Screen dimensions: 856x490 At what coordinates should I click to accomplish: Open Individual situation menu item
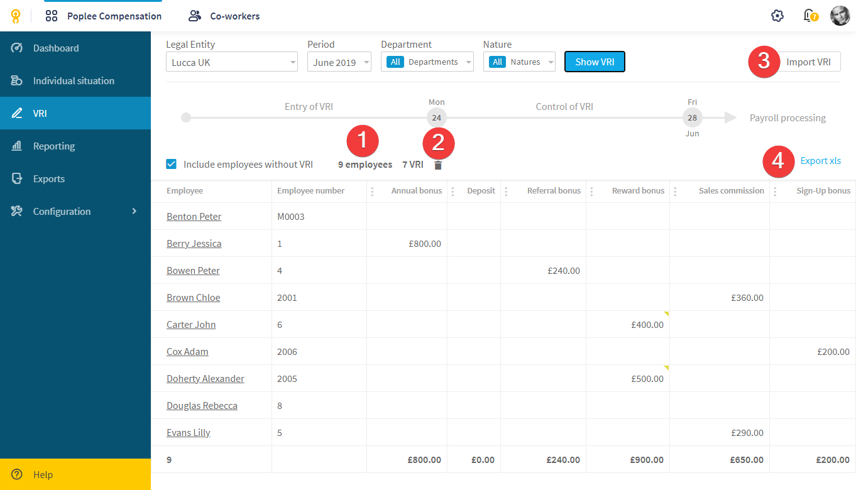click(x=75, y=80)
